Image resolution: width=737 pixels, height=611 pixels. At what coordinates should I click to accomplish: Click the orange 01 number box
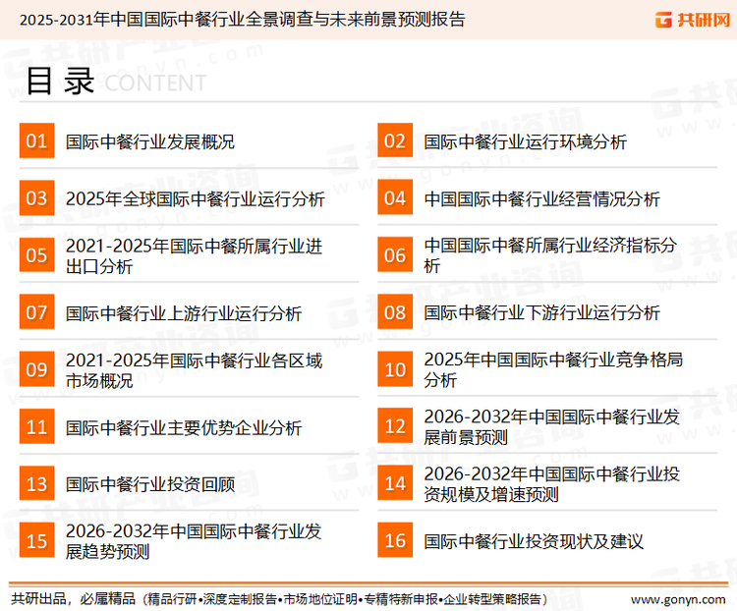click(36, 140)
